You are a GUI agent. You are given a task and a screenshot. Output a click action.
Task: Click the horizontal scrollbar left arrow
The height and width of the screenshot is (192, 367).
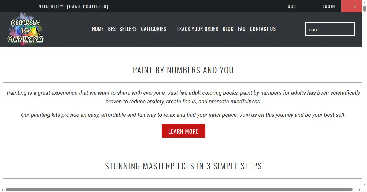point(2,190)
